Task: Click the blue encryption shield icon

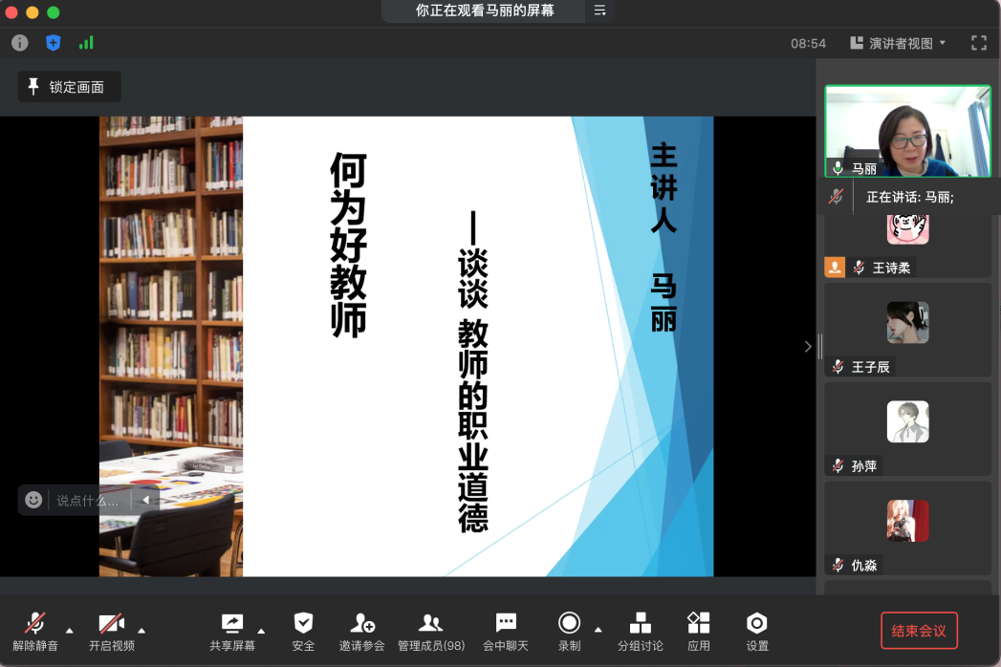Action: click(x=54, y=43)
